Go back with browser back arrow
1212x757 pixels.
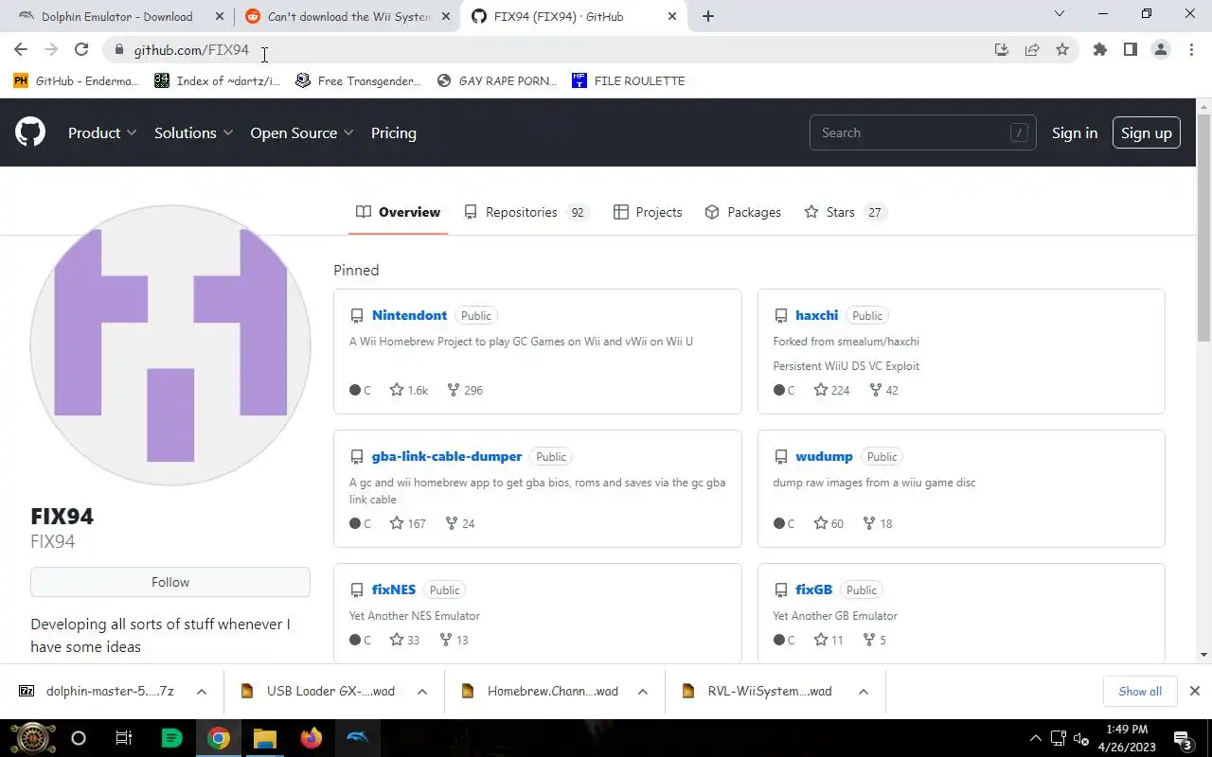coord(21,50)
